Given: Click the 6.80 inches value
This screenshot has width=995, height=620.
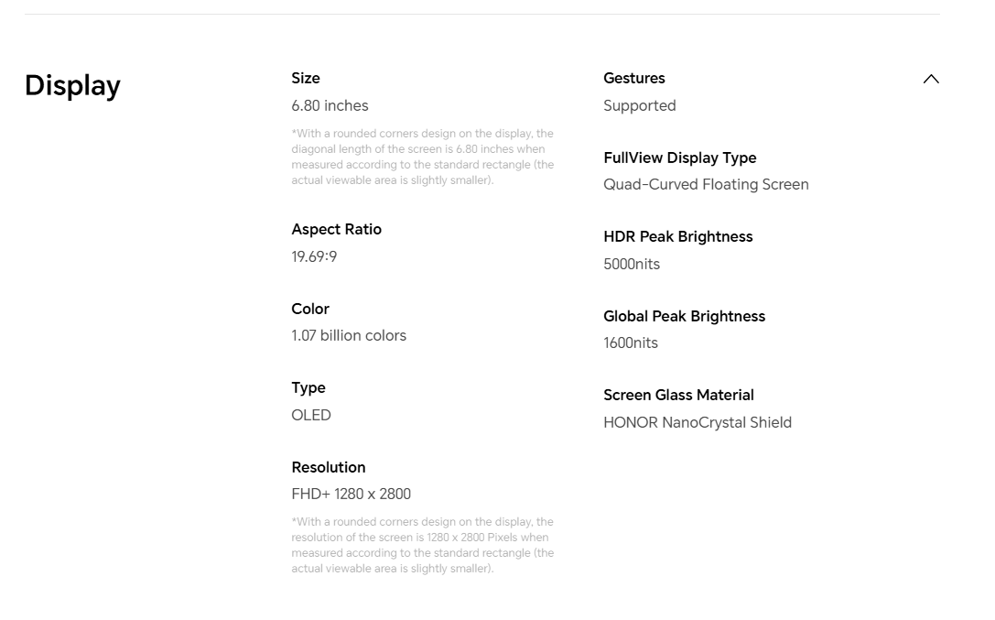Looking at the screenshot, I should [x=330, y=105].
